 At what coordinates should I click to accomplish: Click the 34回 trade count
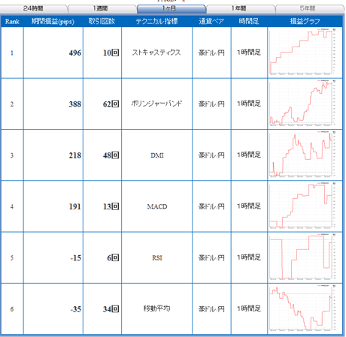coord(111,309)
